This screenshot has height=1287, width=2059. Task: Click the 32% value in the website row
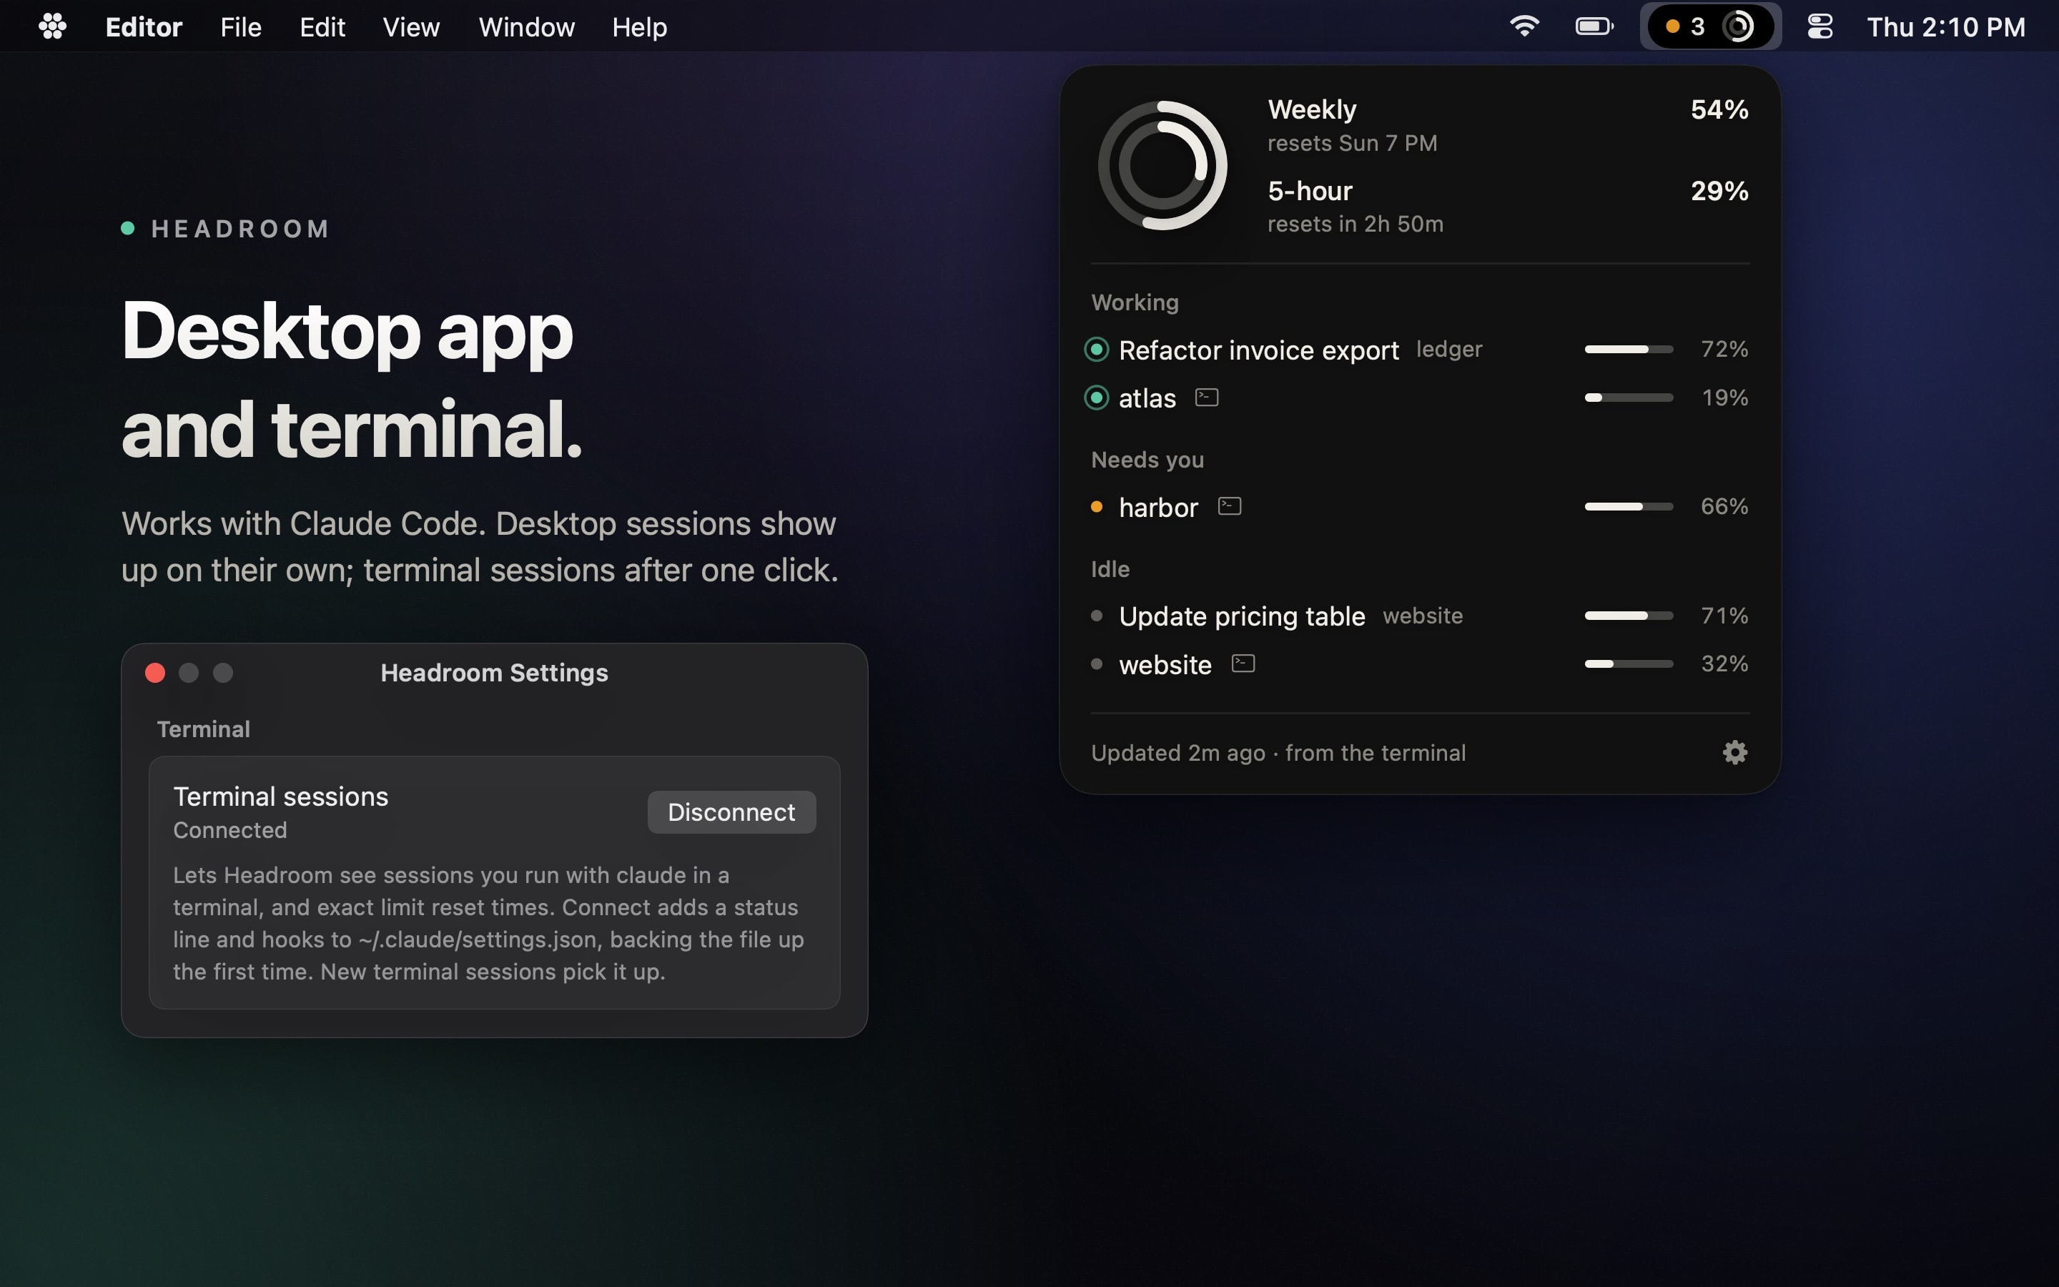[x=1724, y=663]
